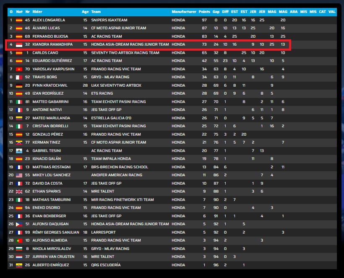Click rider number 70 for Yaroslav Karpushin
Viewport: 344px width, 278px height.
pos(27,69)
